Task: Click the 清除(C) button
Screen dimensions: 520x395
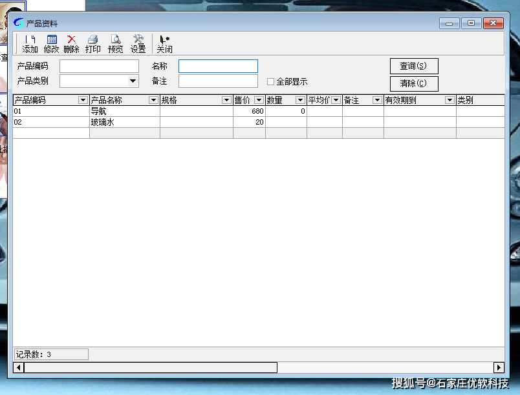Action: 414,83
